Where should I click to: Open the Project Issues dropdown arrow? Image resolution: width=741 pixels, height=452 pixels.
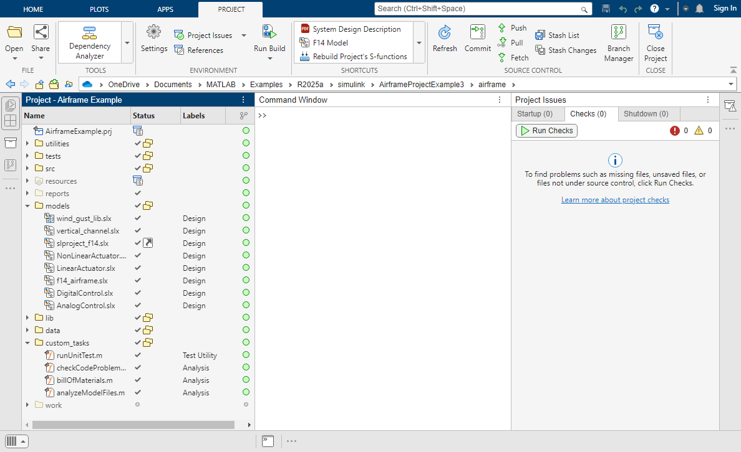pyautogui.click(x=244, y=35)
